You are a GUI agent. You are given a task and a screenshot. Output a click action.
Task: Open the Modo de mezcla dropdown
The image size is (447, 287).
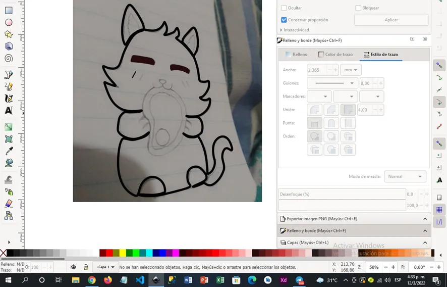[405, 176]
